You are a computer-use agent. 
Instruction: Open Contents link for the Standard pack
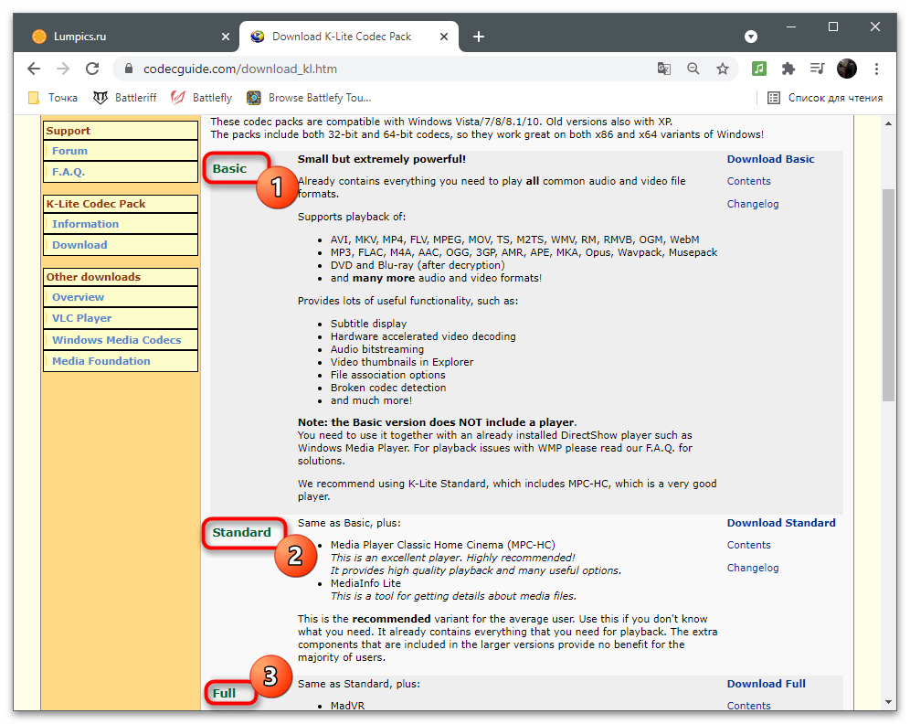tap(748, 545)
